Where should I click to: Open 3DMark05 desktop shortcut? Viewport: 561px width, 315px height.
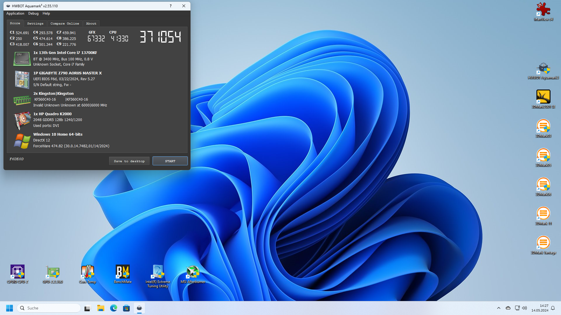(543, 157)
